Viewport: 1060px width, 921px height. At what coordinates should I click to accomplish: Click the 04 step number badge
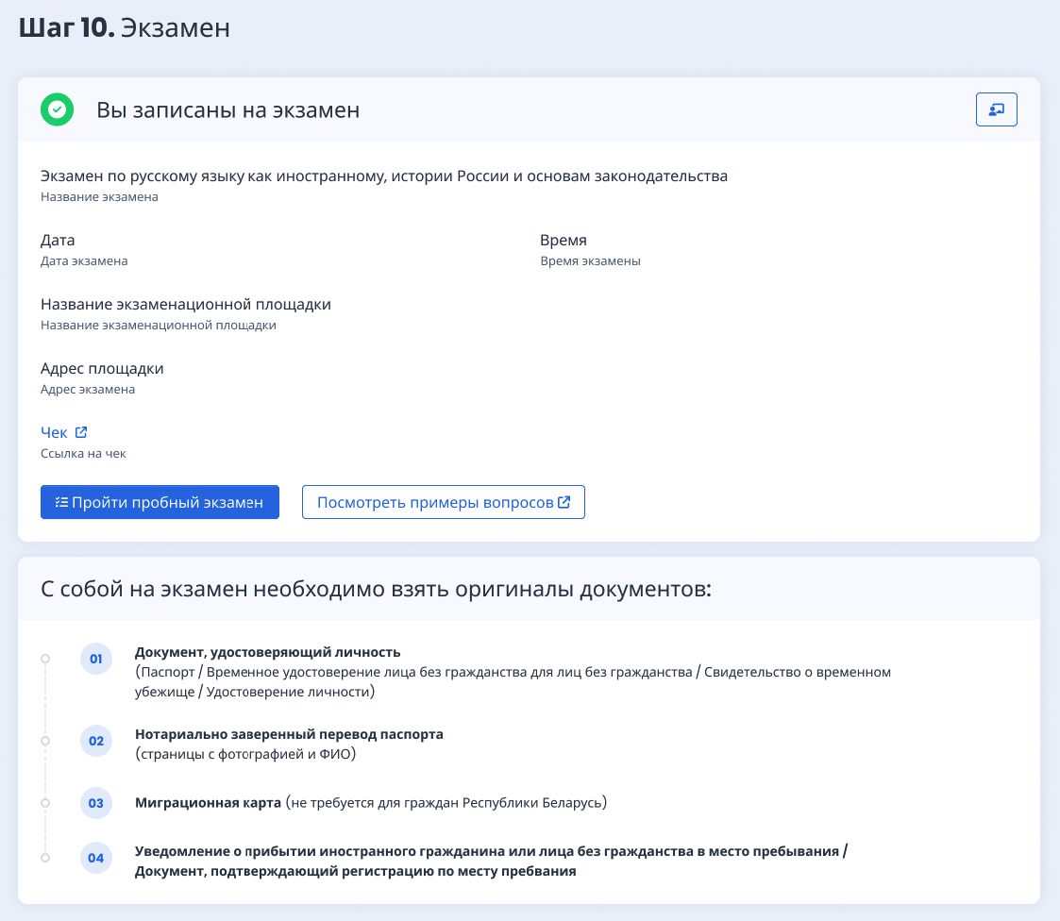pos(96,858)
